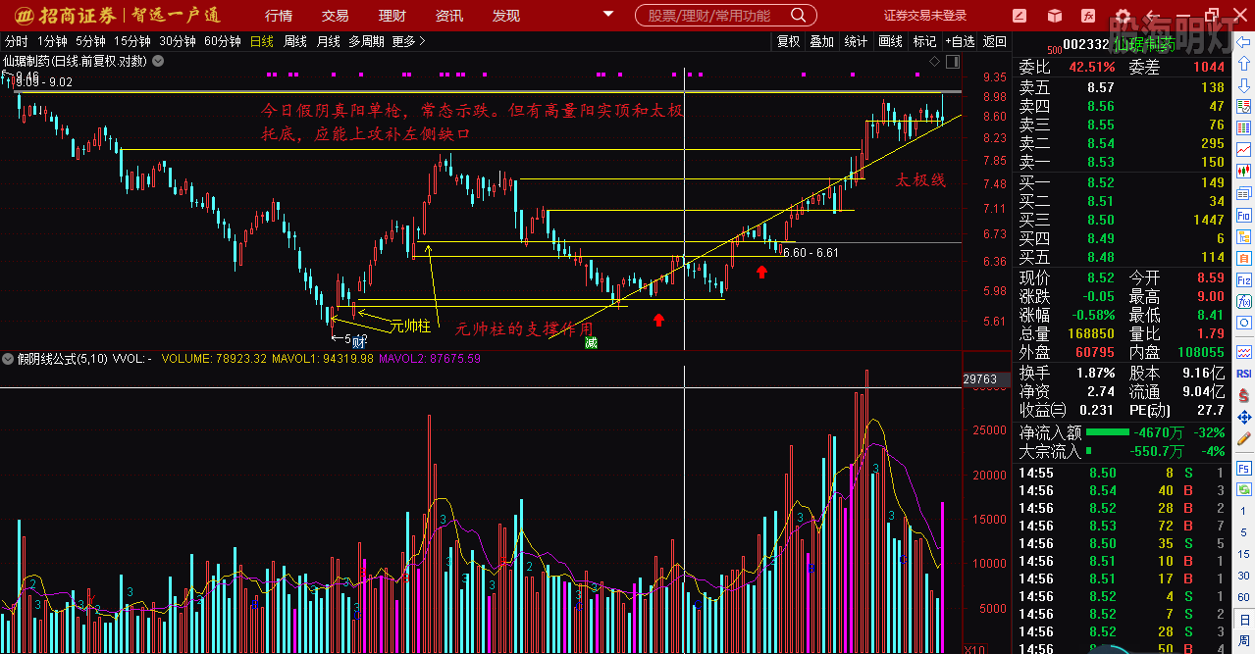This screenshot has width=1255, height=654.
Task: Click the 返回 back button
Action: point(995,41)
